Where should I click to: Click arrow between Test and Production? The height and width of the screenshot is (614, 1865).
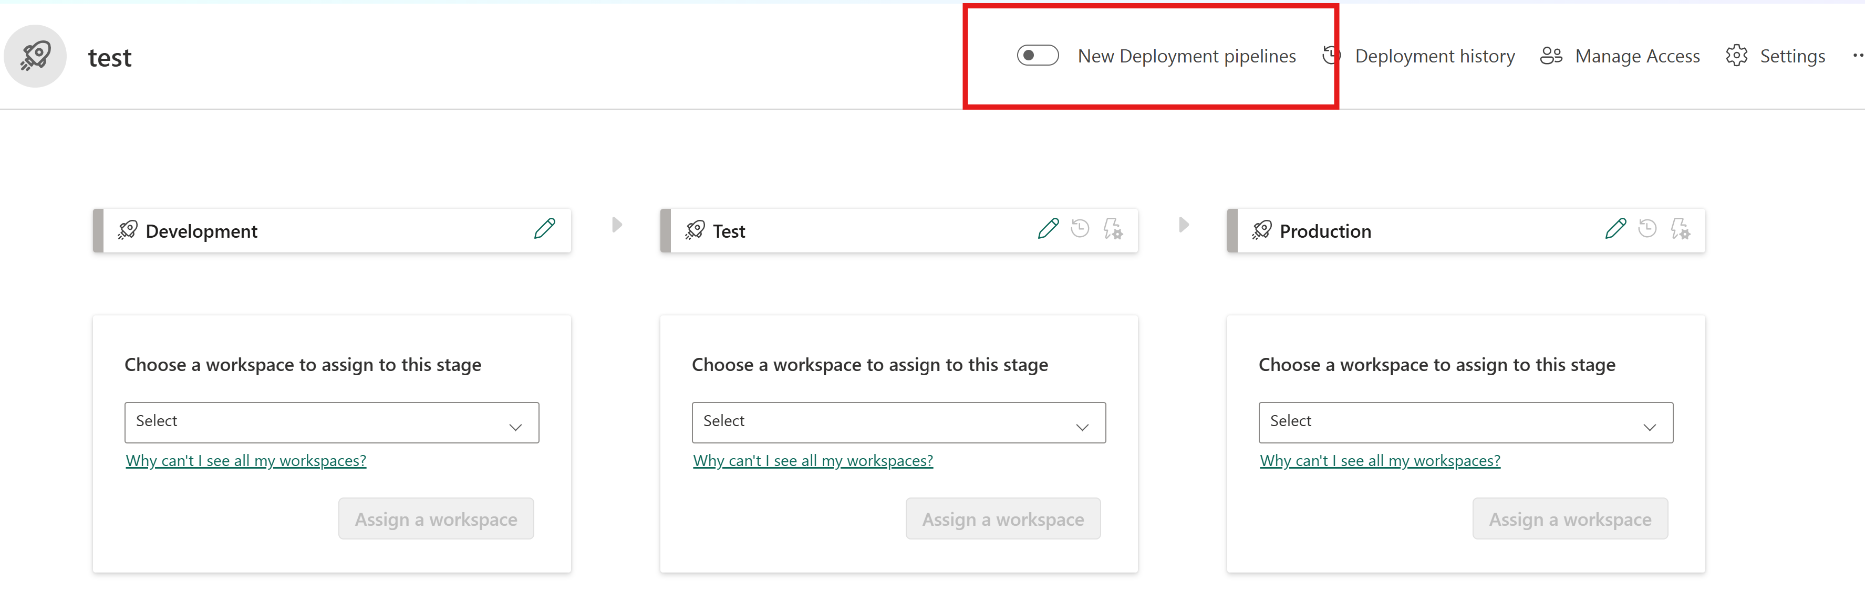(x=1184, y=224)
